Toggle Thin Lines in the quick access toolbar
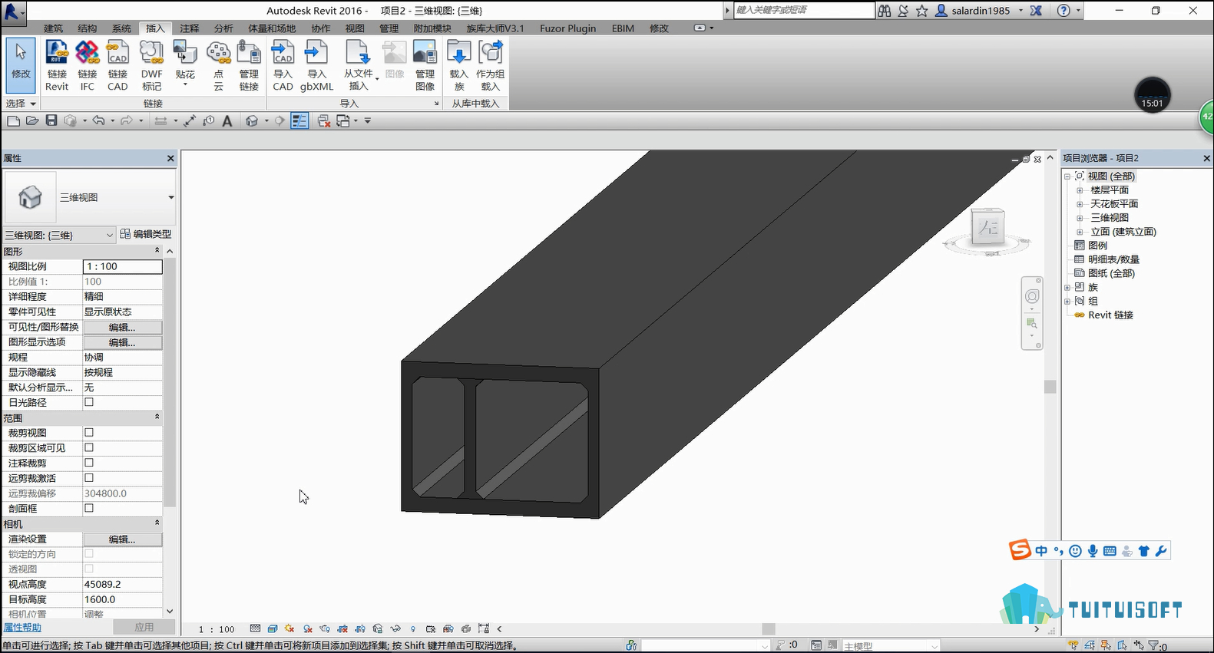This screenshot has width=1214, height=653. pyautogui.click(x=299, y=120)
